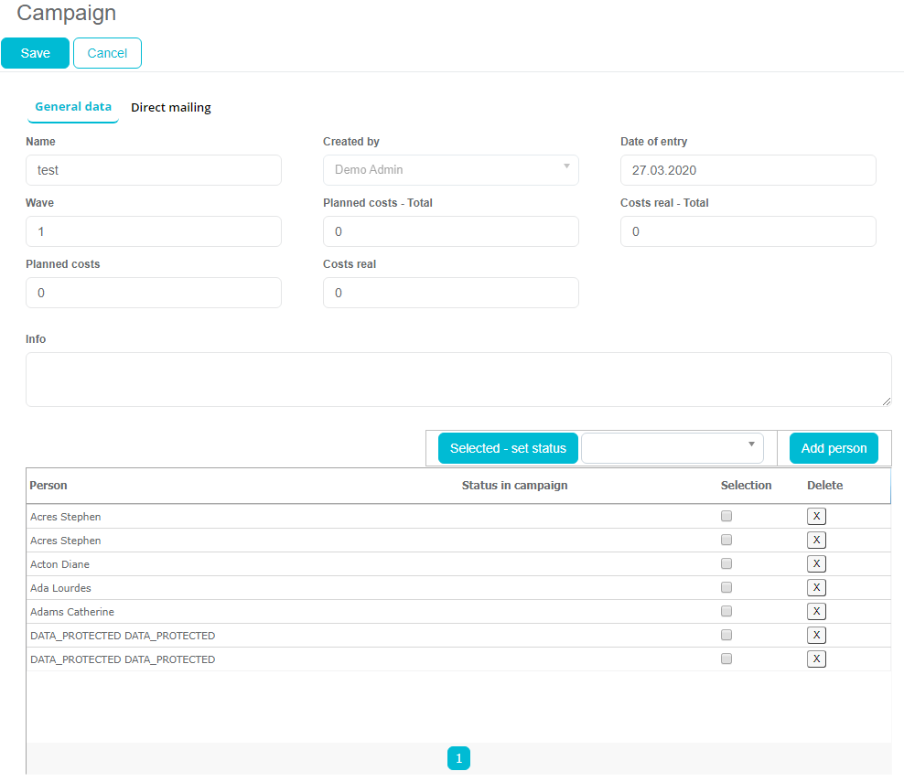Image resolution: width=904 pixels, height=782 pixels.
Task: Save the campaign
Action: click(36, 53)
